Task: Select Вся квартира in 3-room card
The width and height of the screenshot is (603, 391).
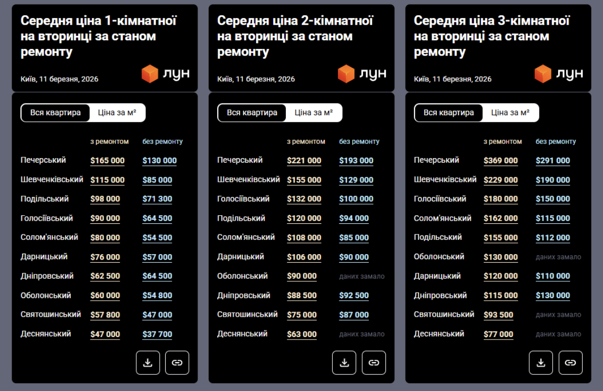Action: 448,113
